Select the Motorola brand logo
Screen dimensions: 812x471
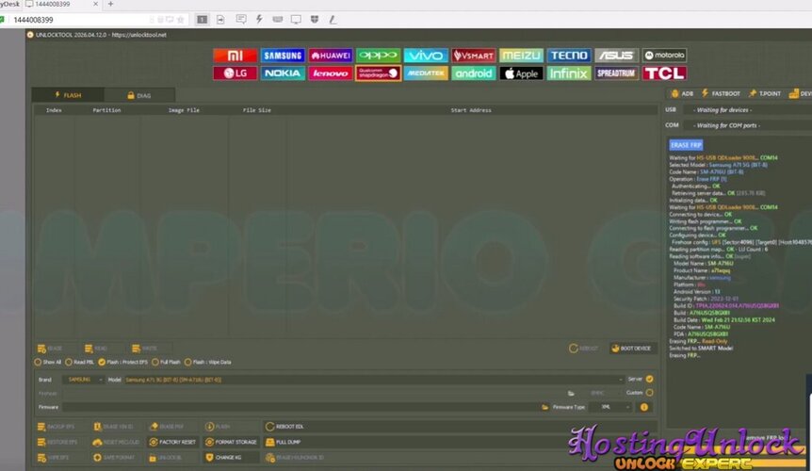pyautogui.click(x=664, y=56)
